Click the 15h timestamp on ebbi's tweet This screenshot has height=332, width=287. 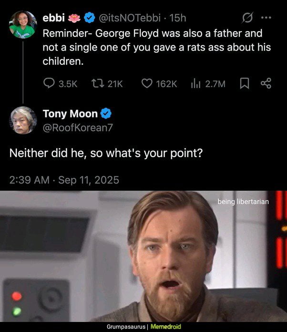(x=177, y=18)
